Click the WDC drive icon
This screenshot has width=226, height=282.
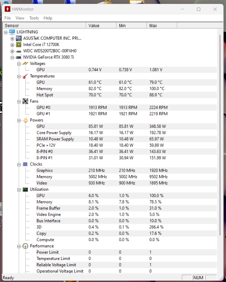pyautogui.click(x=19, y=51)
